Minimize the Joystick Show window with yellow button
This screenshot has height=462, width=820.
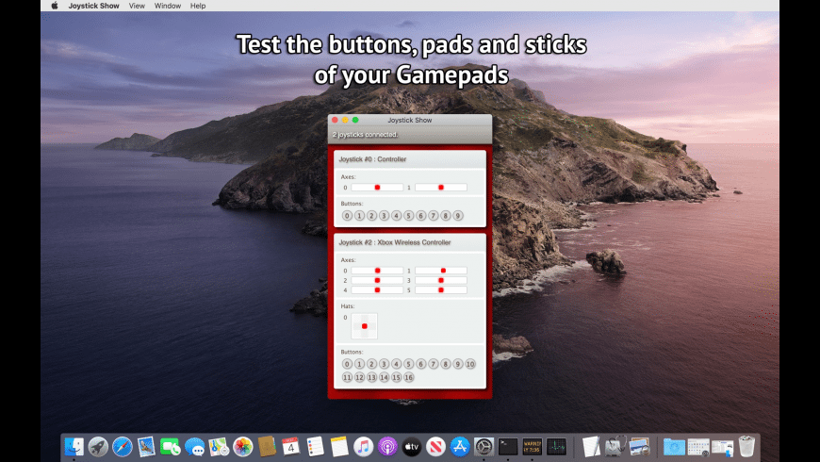pos(345,120)
